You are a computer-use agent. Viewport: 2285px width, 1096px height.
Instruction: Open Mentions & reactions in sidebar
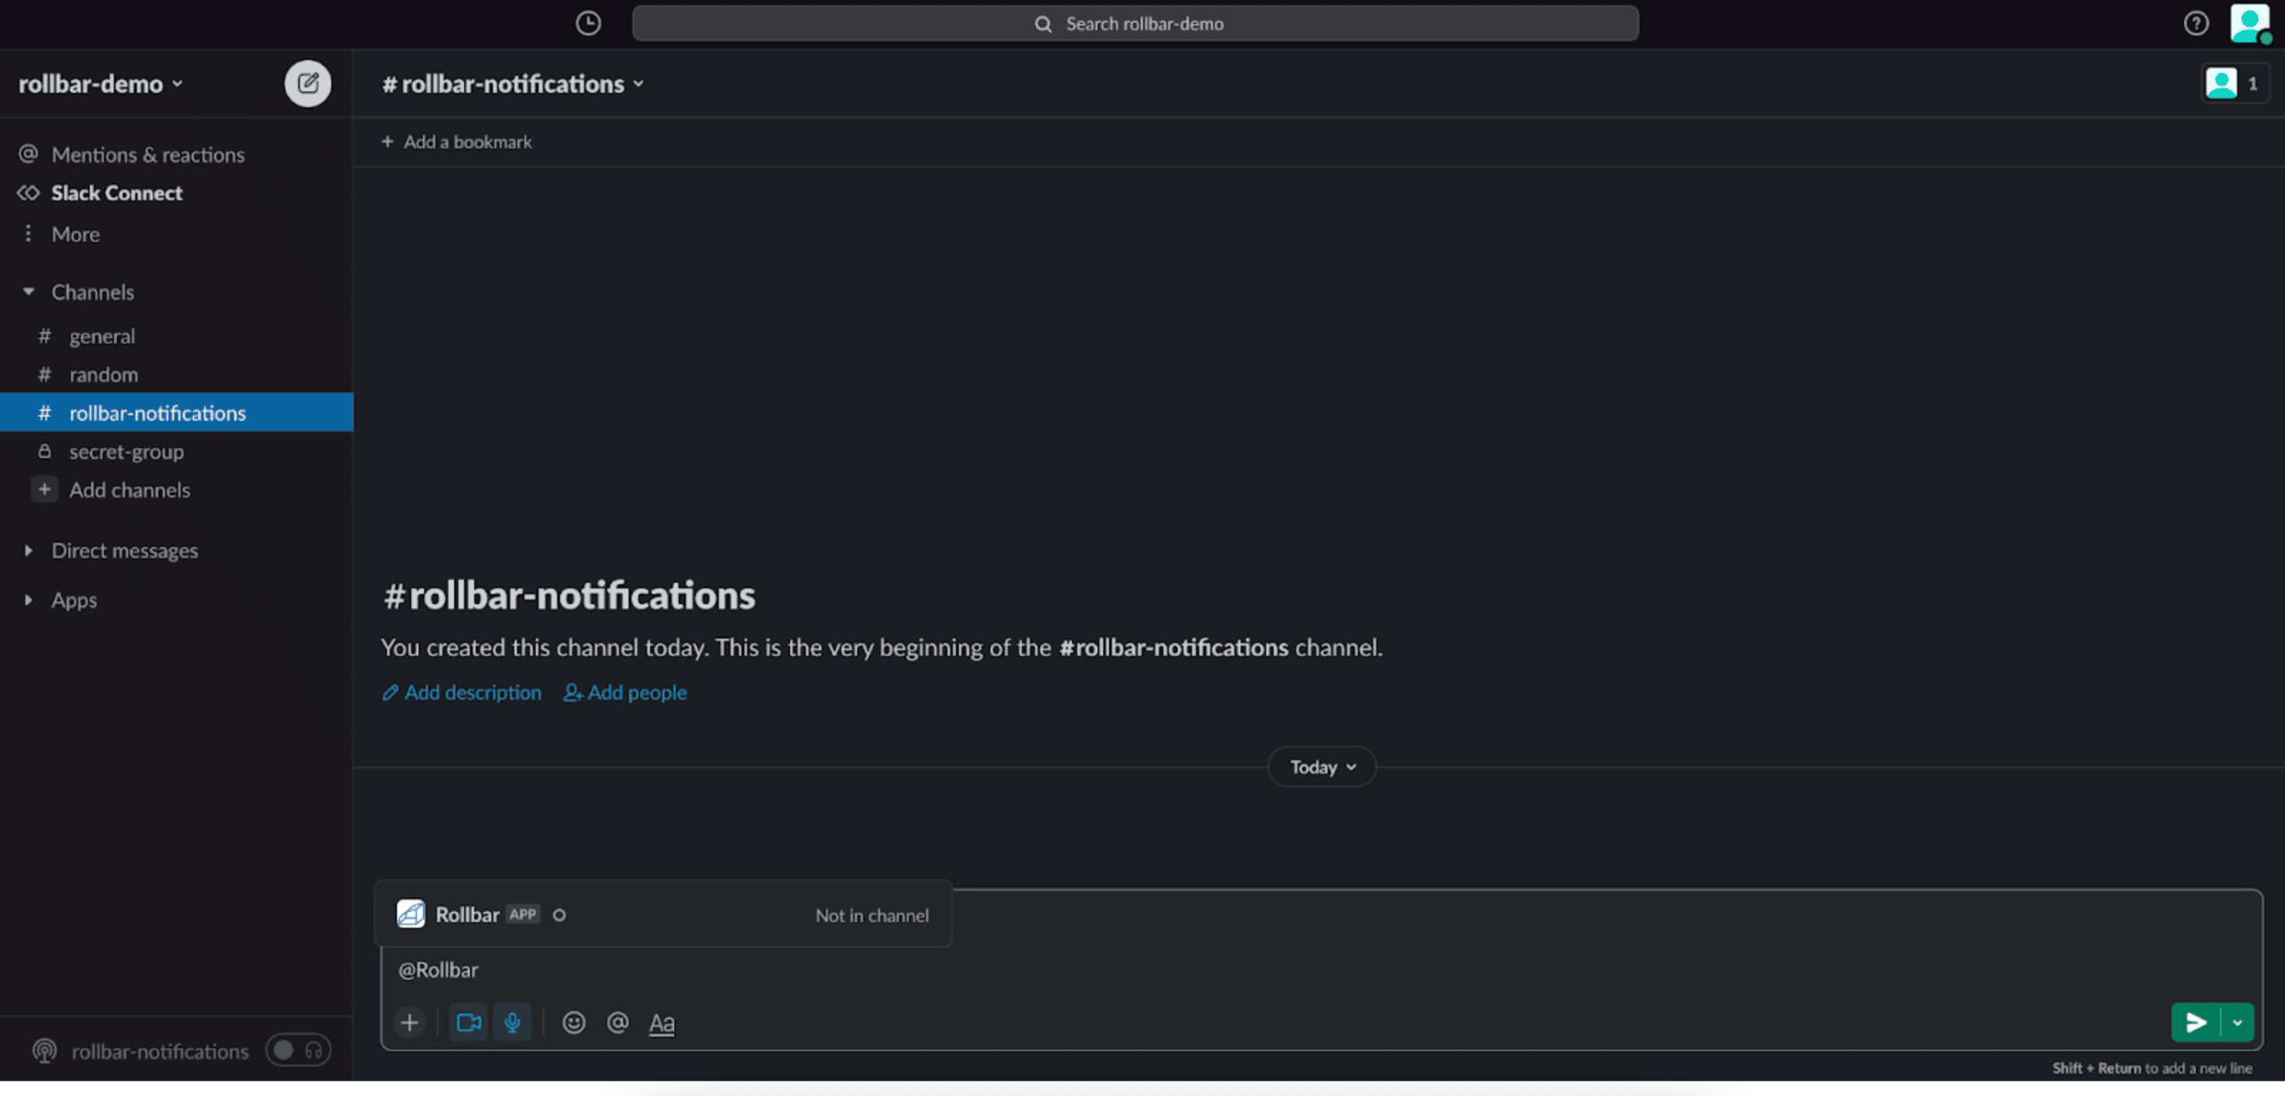pos(147,154)
